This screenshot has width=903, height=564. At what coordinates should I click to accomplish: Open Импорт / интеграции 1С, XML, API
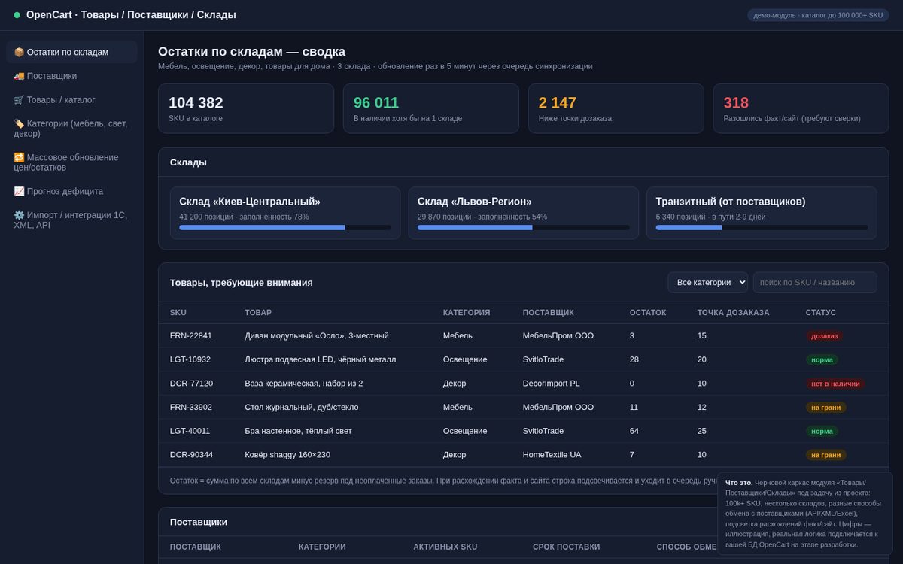point(71,220)
